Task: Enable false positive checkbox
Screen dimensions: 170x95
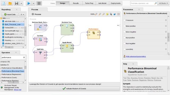Action: click(124, 26)
